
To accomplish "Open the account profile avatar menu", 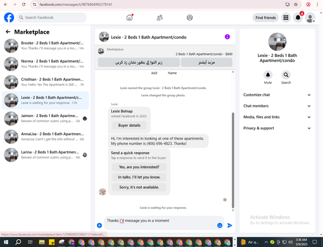I will coord(310,17).
